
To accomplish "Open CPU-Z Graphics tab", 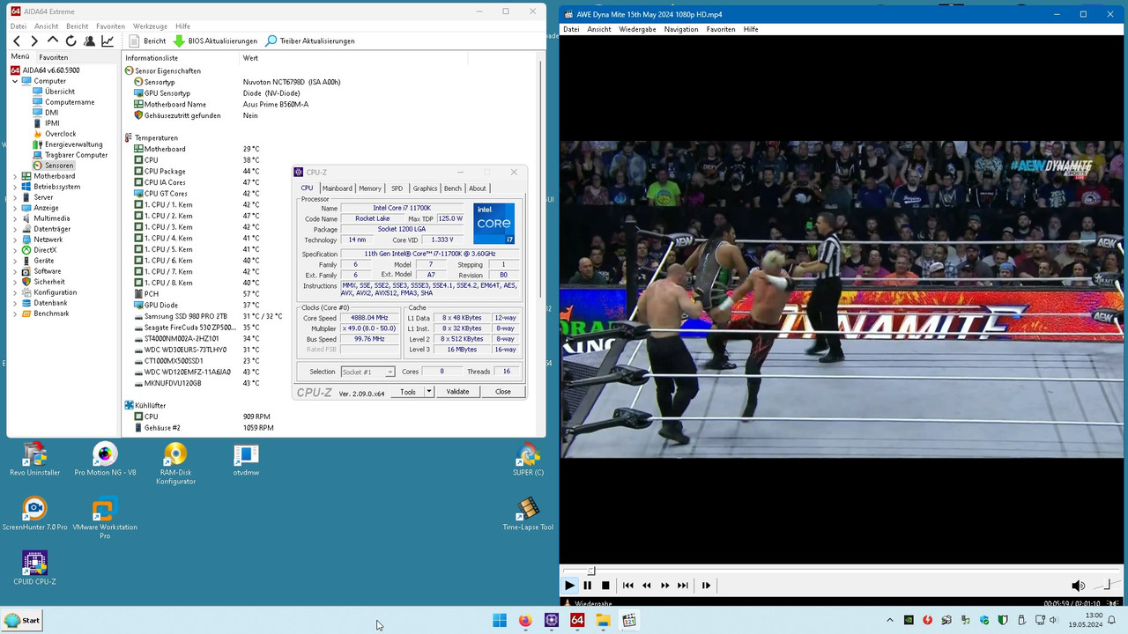I will [425, 188].
